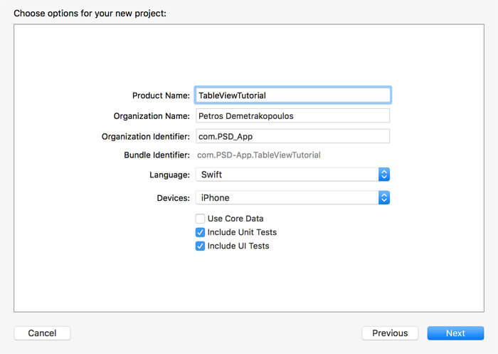Open the Devices dropdown showing iPhone
498x354 pixels.
292,197
